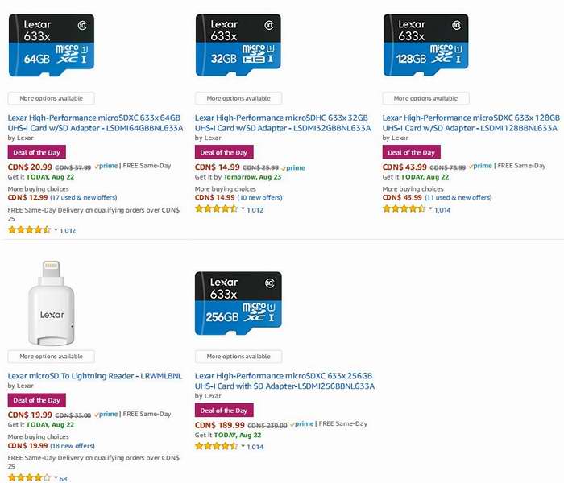Viewport: 564px width, 483px height.
Task: Click More options available under 64GB card
Action: tap(51, 98)
